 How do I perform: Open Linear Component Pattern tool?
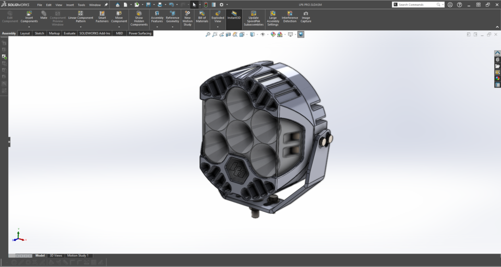point(80,17)
